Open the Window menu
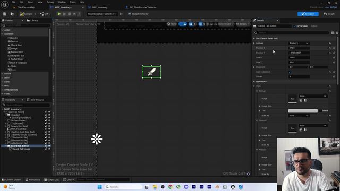Screen dimensions: 340x191 pos(62,2)
